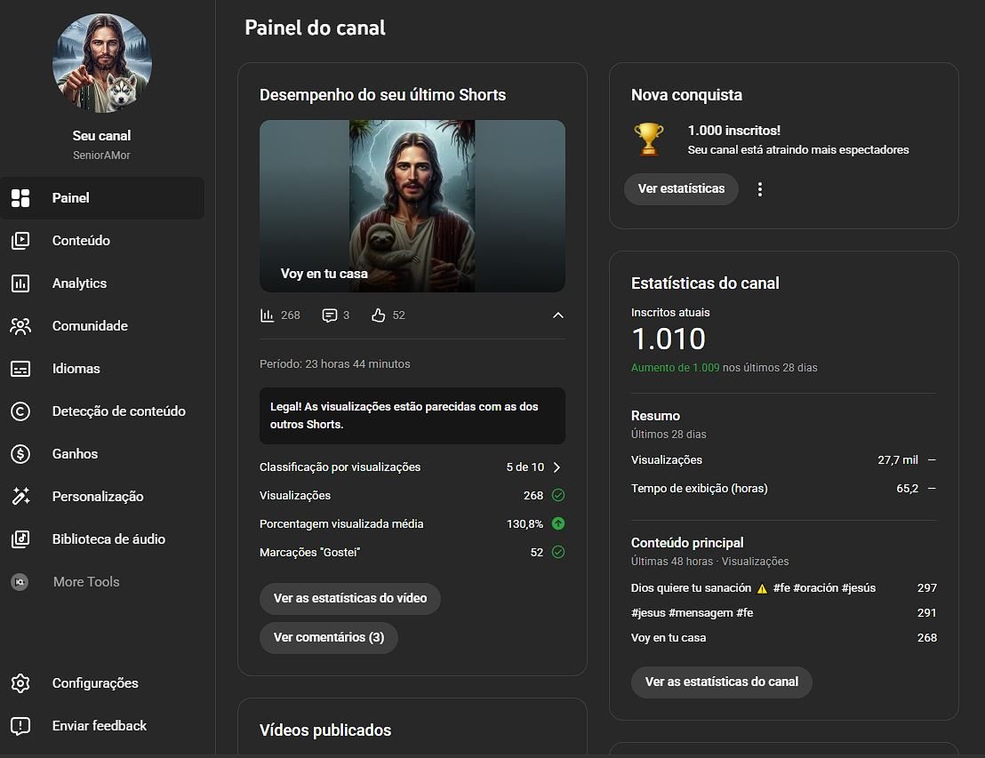Open the three-dot menu beside Ver estatísticas
This screenshot has height=758, width=985.
tap(759, 189)
